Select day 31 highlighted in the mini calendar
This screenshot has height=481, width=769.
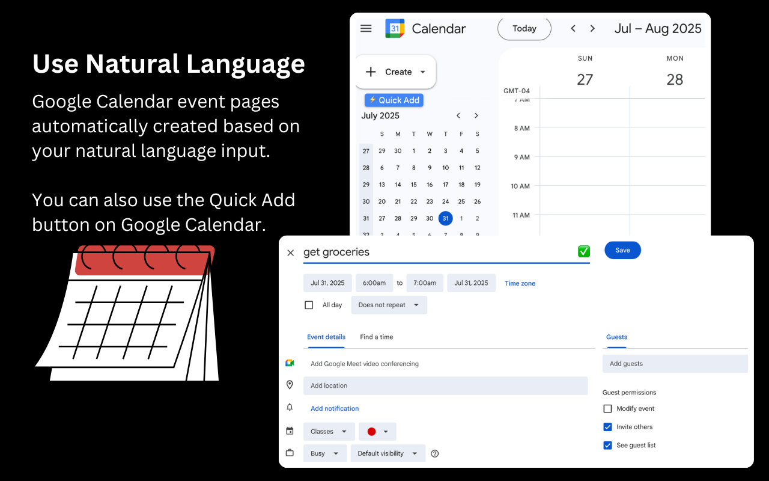(x=445, y=218)
